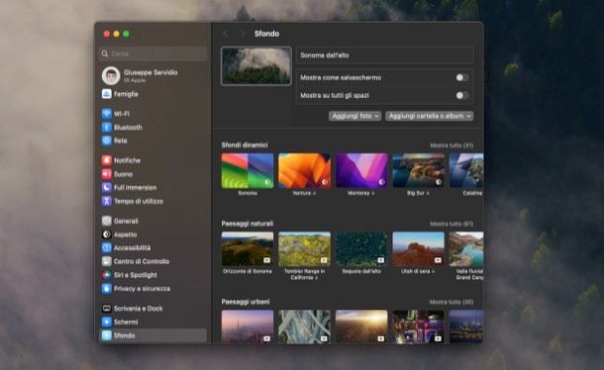The height and width of the screenshot is (370, 604).
Task: Choose the Grand Canyon river valley thumbnail
Action: [466, 249]
